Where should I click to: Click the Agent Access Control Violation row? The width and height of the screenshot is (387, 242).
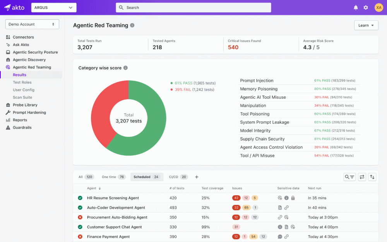point(299,147)
